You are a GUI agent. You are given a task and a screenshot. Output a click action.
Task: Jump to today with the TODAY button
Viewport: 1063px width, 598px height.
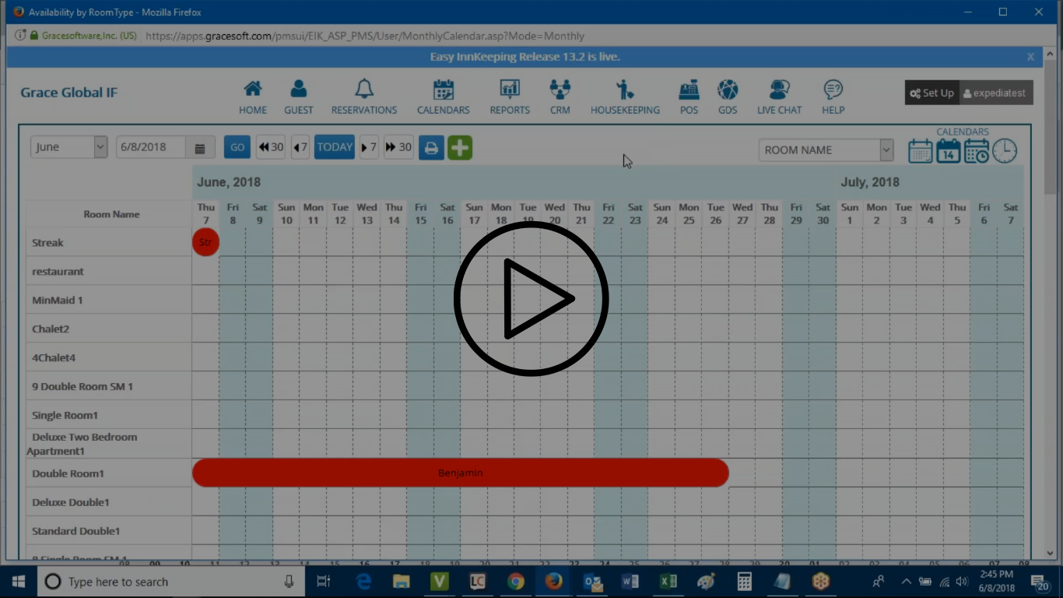tap(334, 146)
